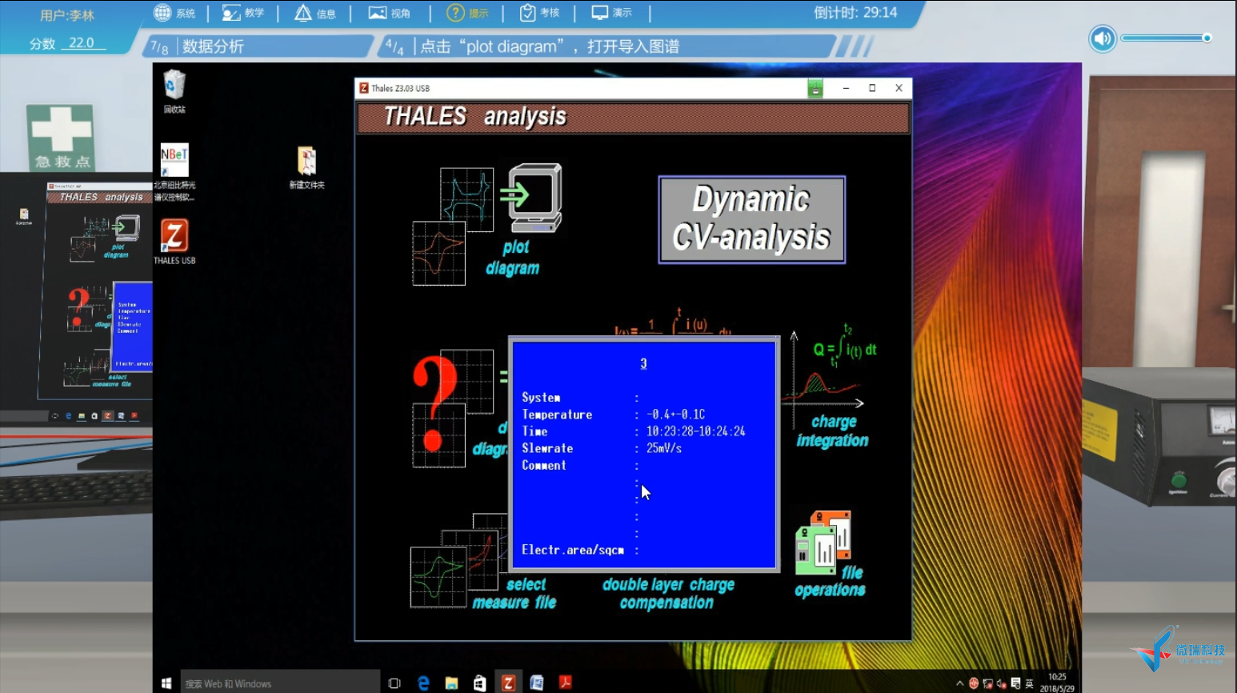Open the NBeT desktop shortcut

pyautogui.click(x=174, y=172)
